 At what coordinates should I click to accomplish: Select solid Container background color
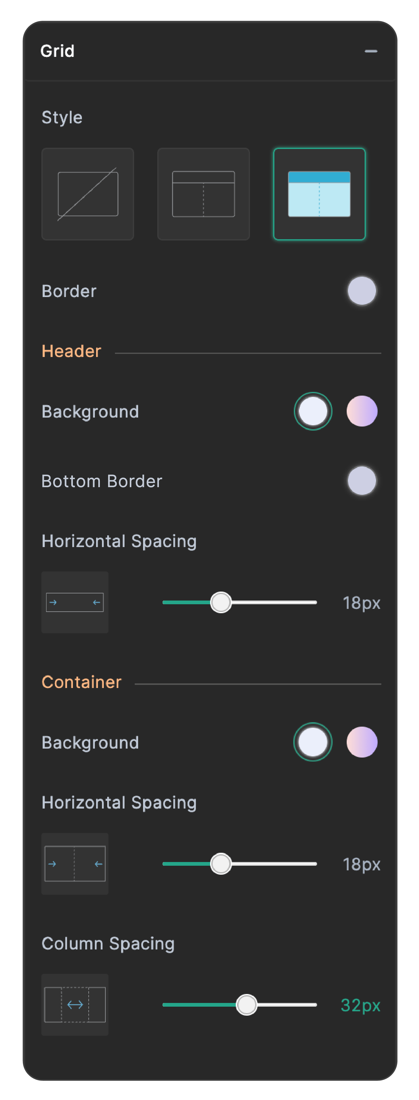click(313, 742)
